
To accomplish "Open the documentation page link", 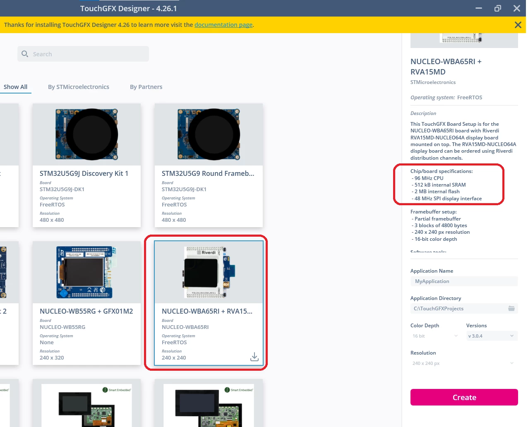I will pyautogui.click(x=223, y=25).
